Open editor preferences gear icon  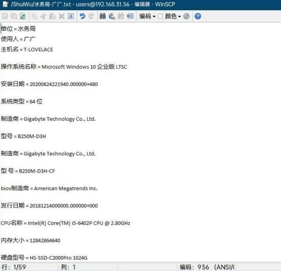pos(186,16)
